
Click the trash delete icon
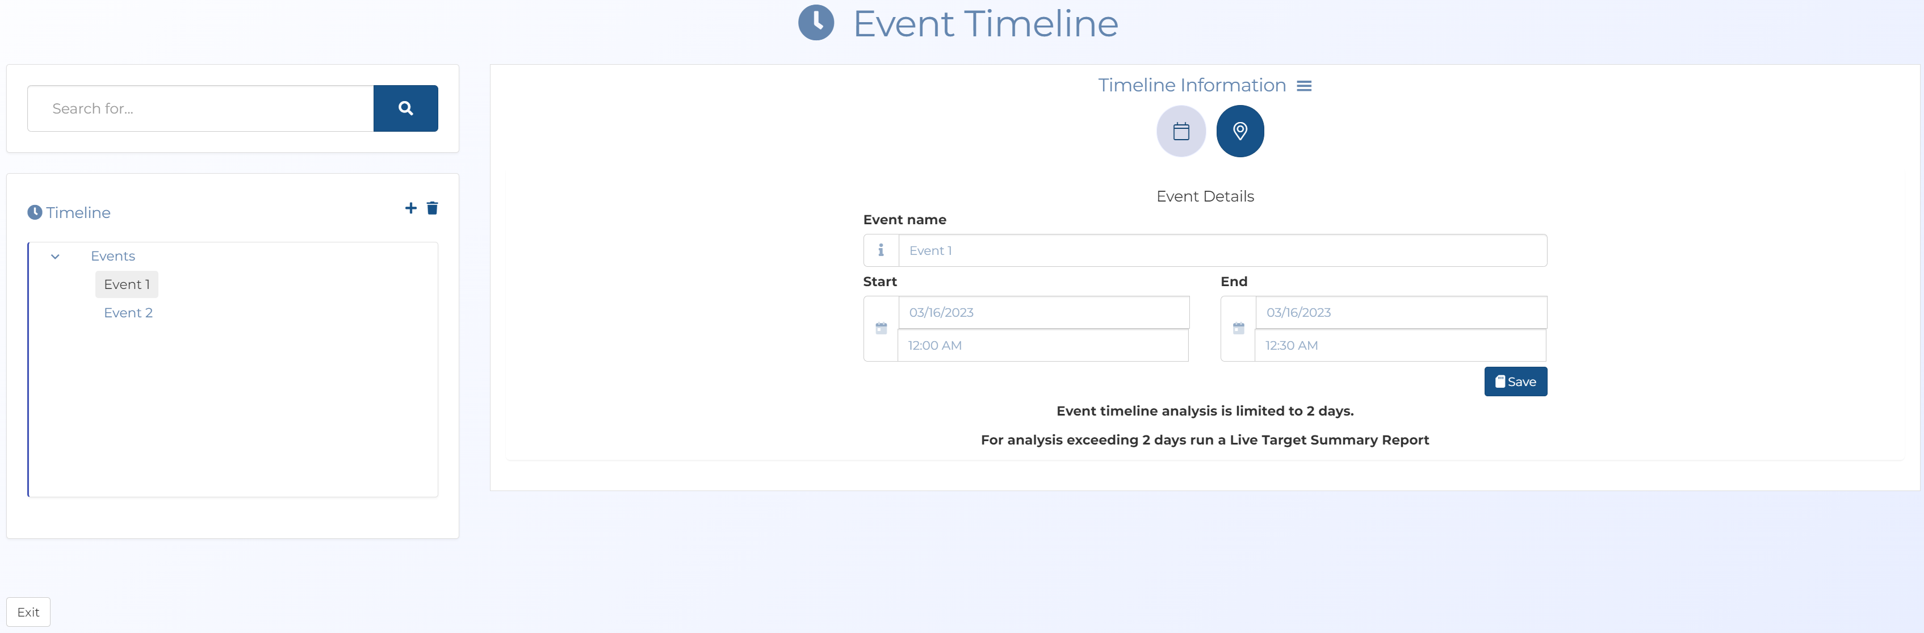[431, 208]
